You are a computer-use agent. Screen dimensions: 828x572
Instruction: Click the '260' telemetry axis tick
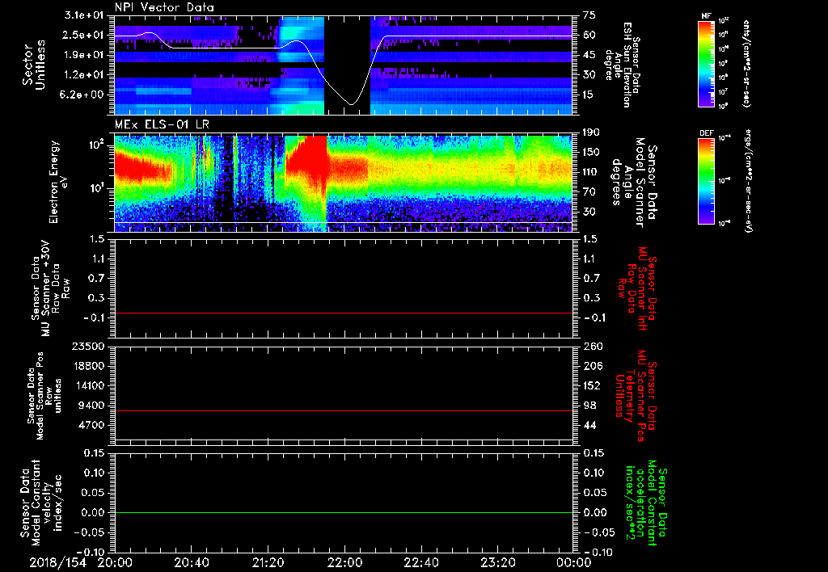[x=592, y=346]
